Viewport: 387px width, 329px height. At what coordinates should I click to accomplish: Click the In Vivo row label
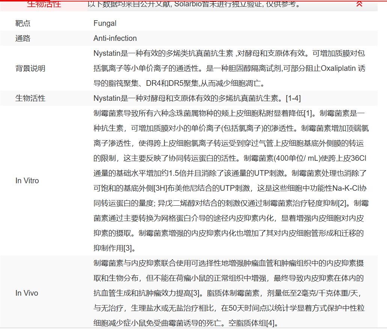[x=26, y=293]
